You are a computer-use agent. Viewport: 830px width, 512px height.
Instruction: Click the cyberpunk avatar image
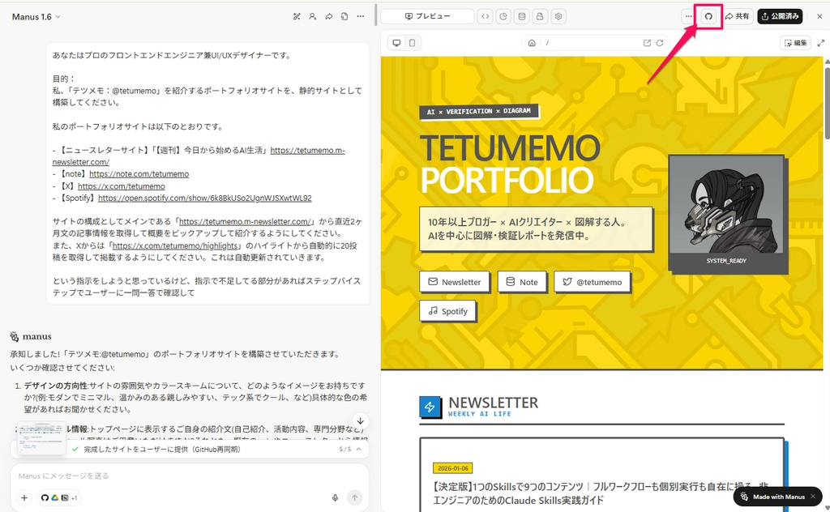(x=726, y=204)
